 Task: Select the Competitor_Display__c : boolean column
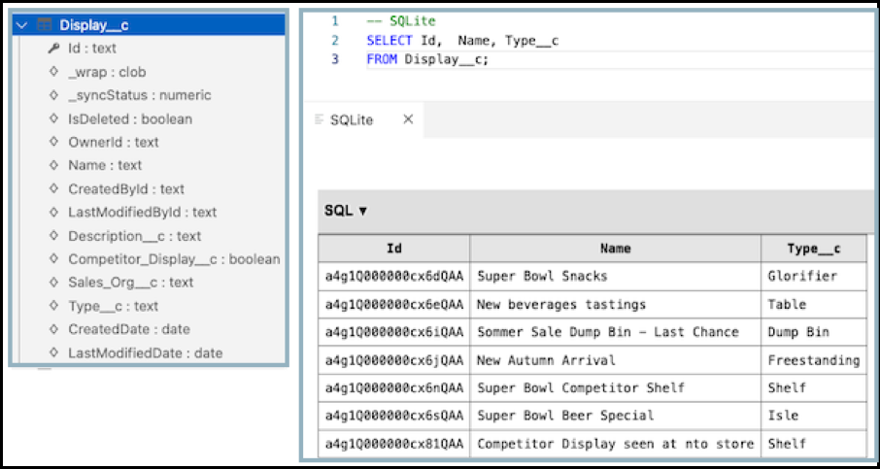pyautogui.click(x=174, y=259)
